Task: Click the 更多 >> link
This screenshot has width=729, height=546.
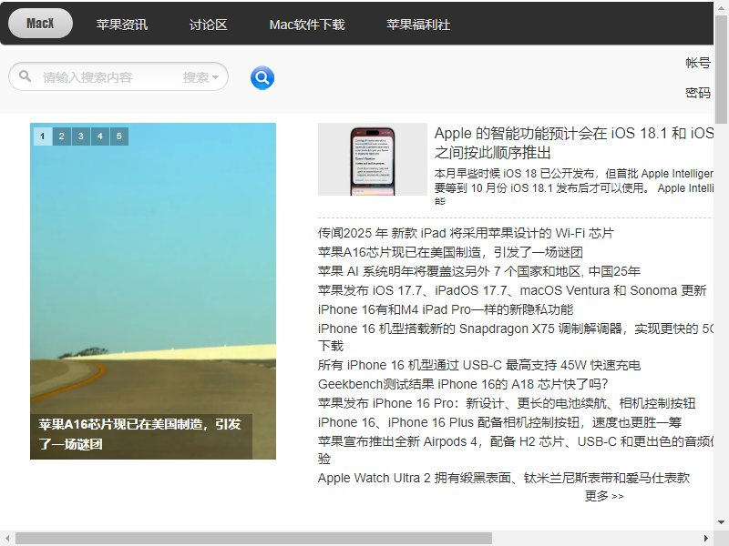Action: (x=604, y=496)
